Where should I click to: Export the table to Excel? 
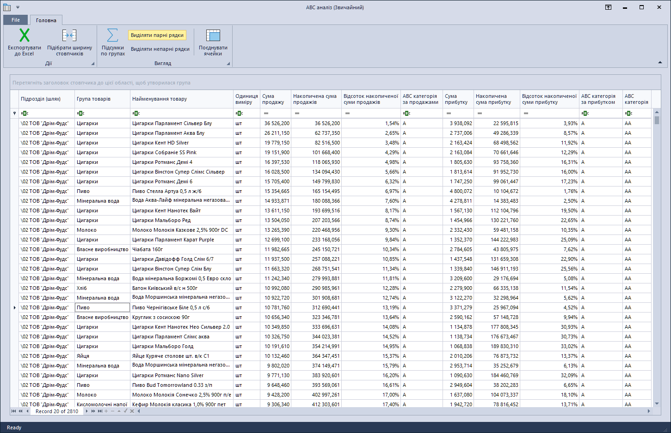tap(25, 42)
